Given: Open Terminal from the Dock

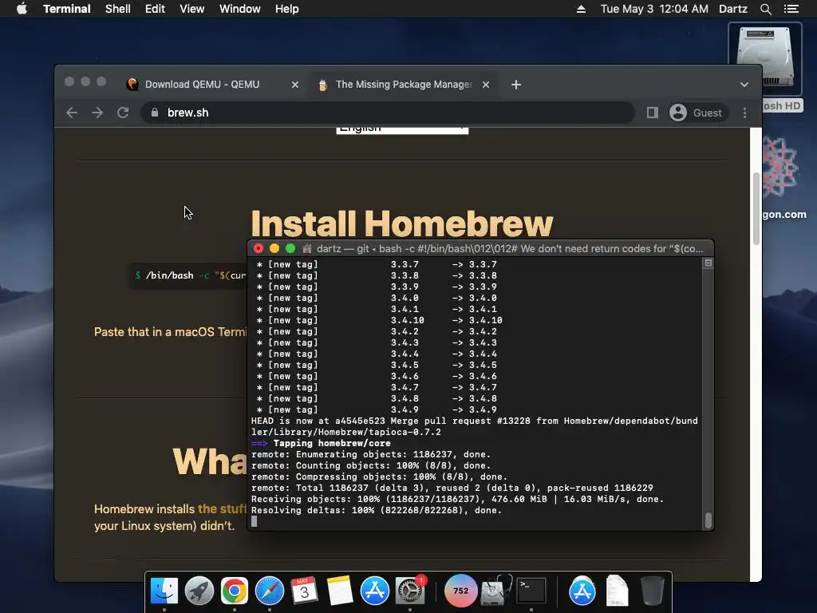Looking at the screenshot, I should pos(531,591).
